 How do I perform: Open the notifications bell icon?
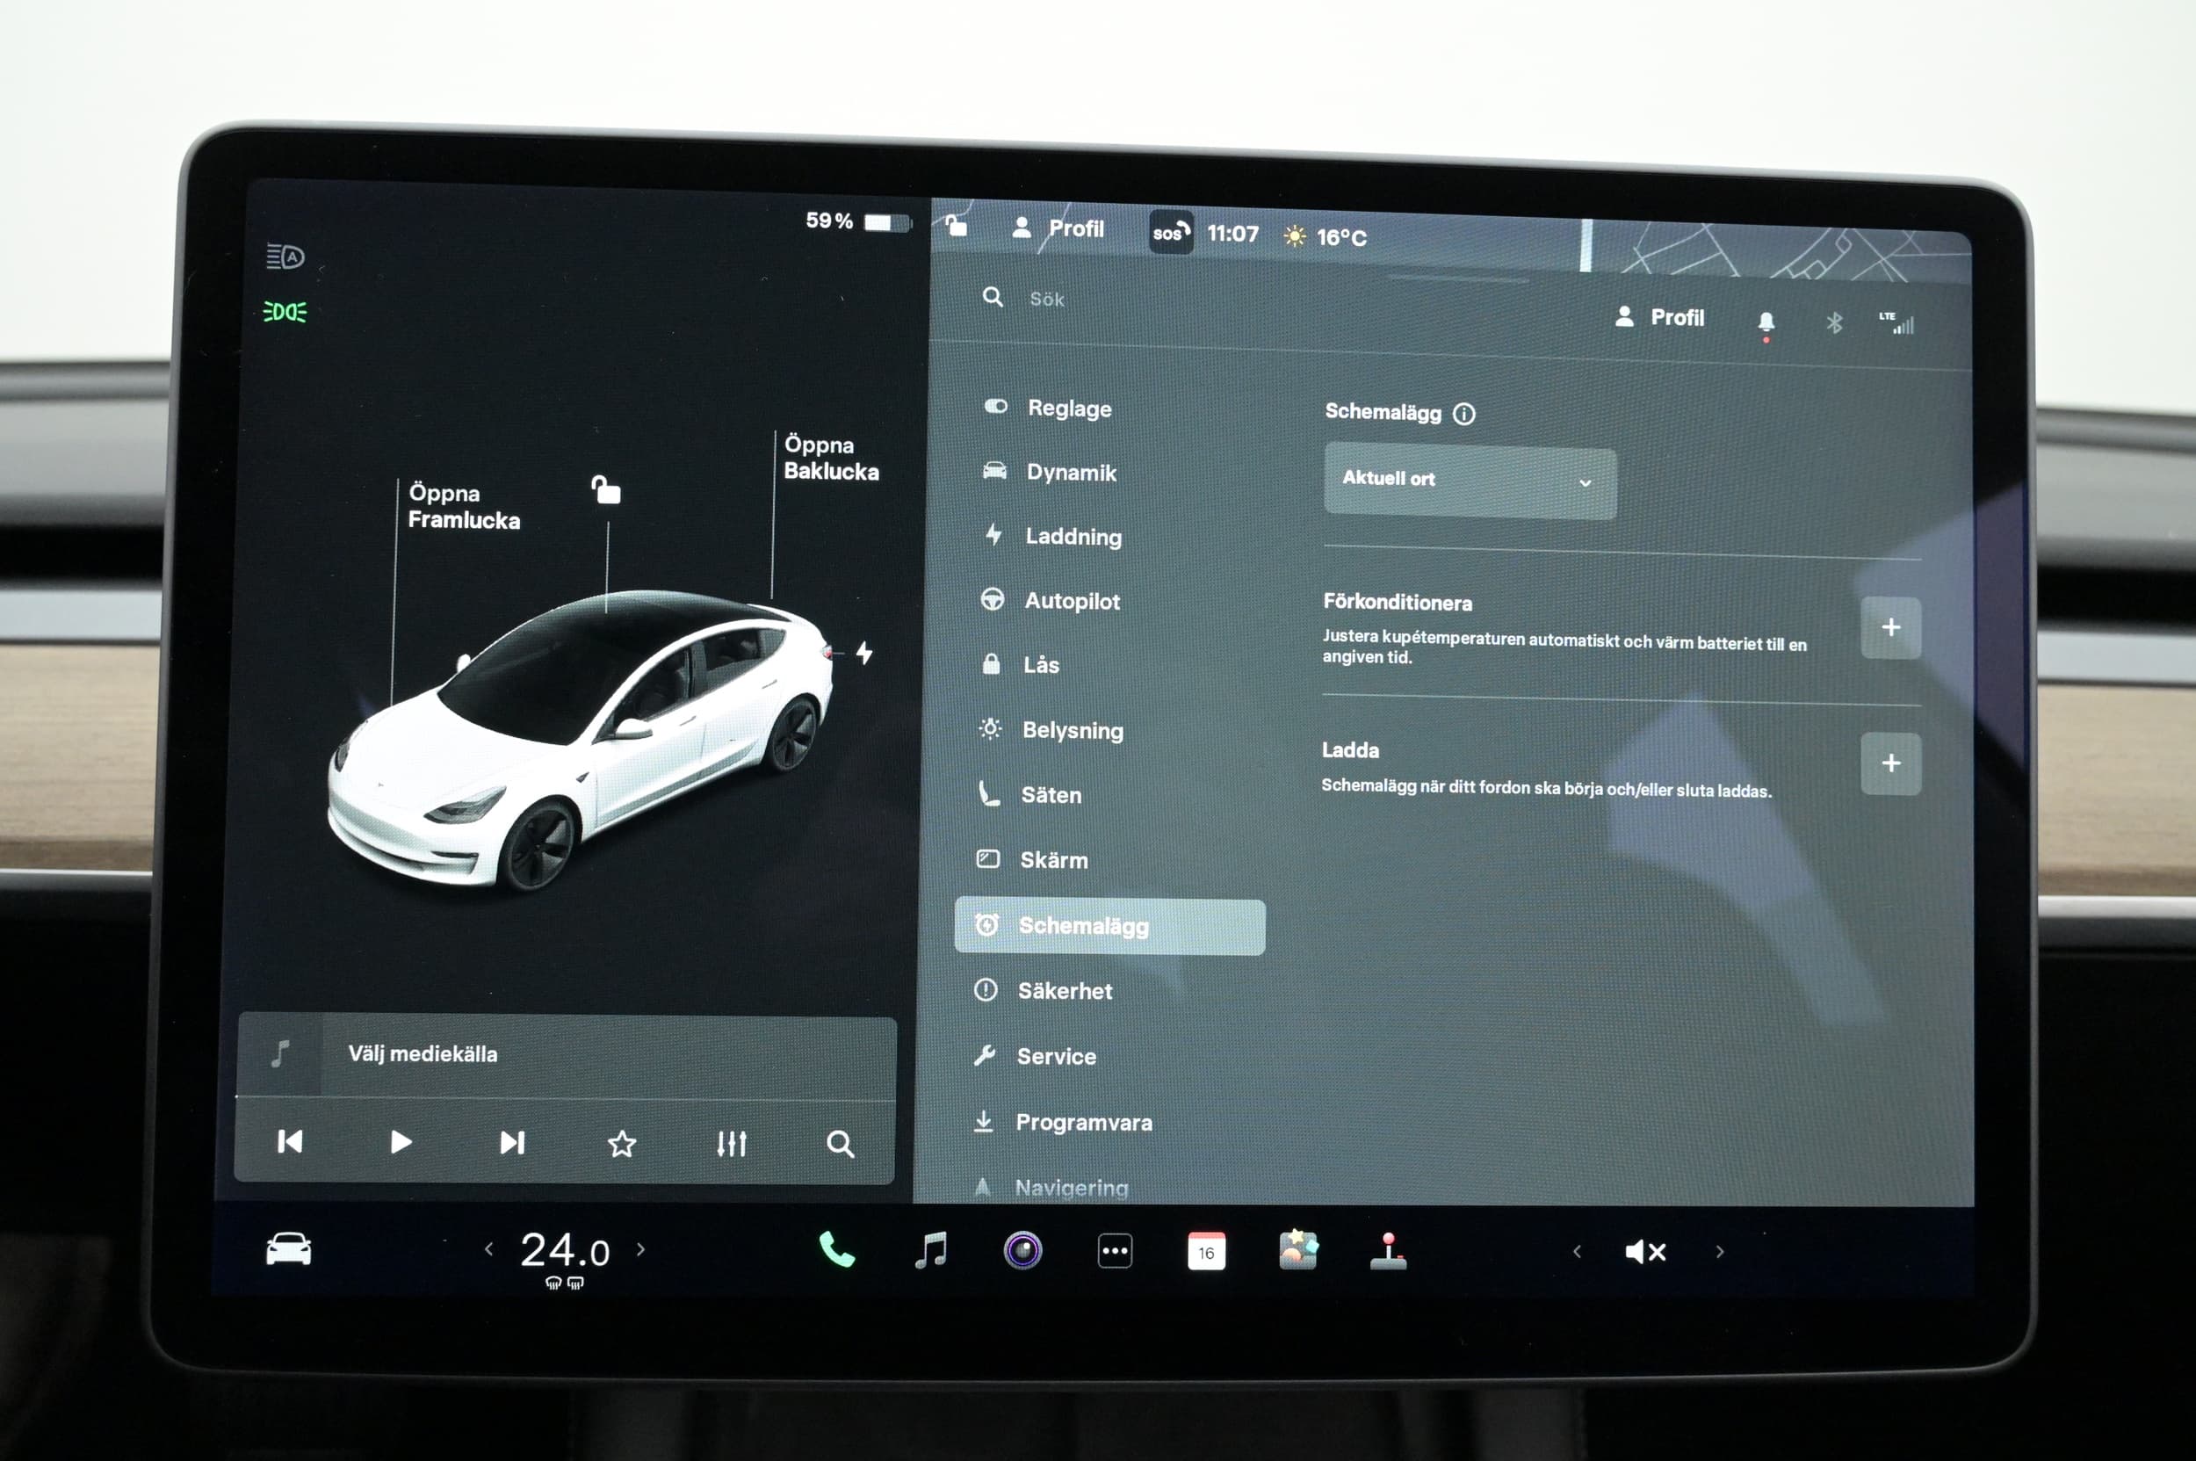click(1765, 322)
